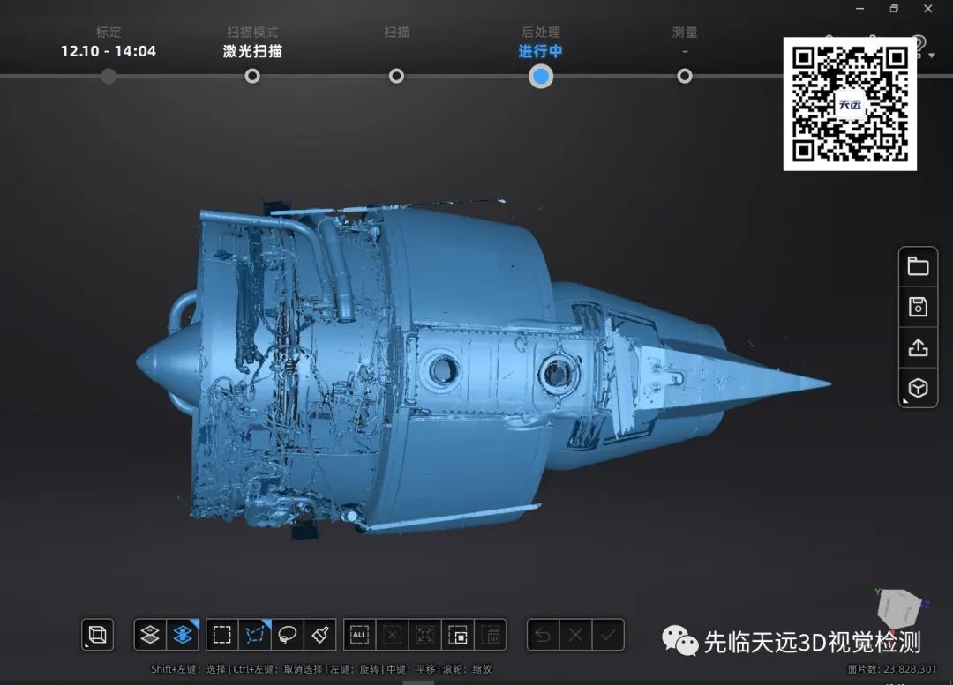Image resolution: width=953 pixels, height=685 pixels.
Task: Click the 后处理 progress node marker
Action: click(541, 77)
